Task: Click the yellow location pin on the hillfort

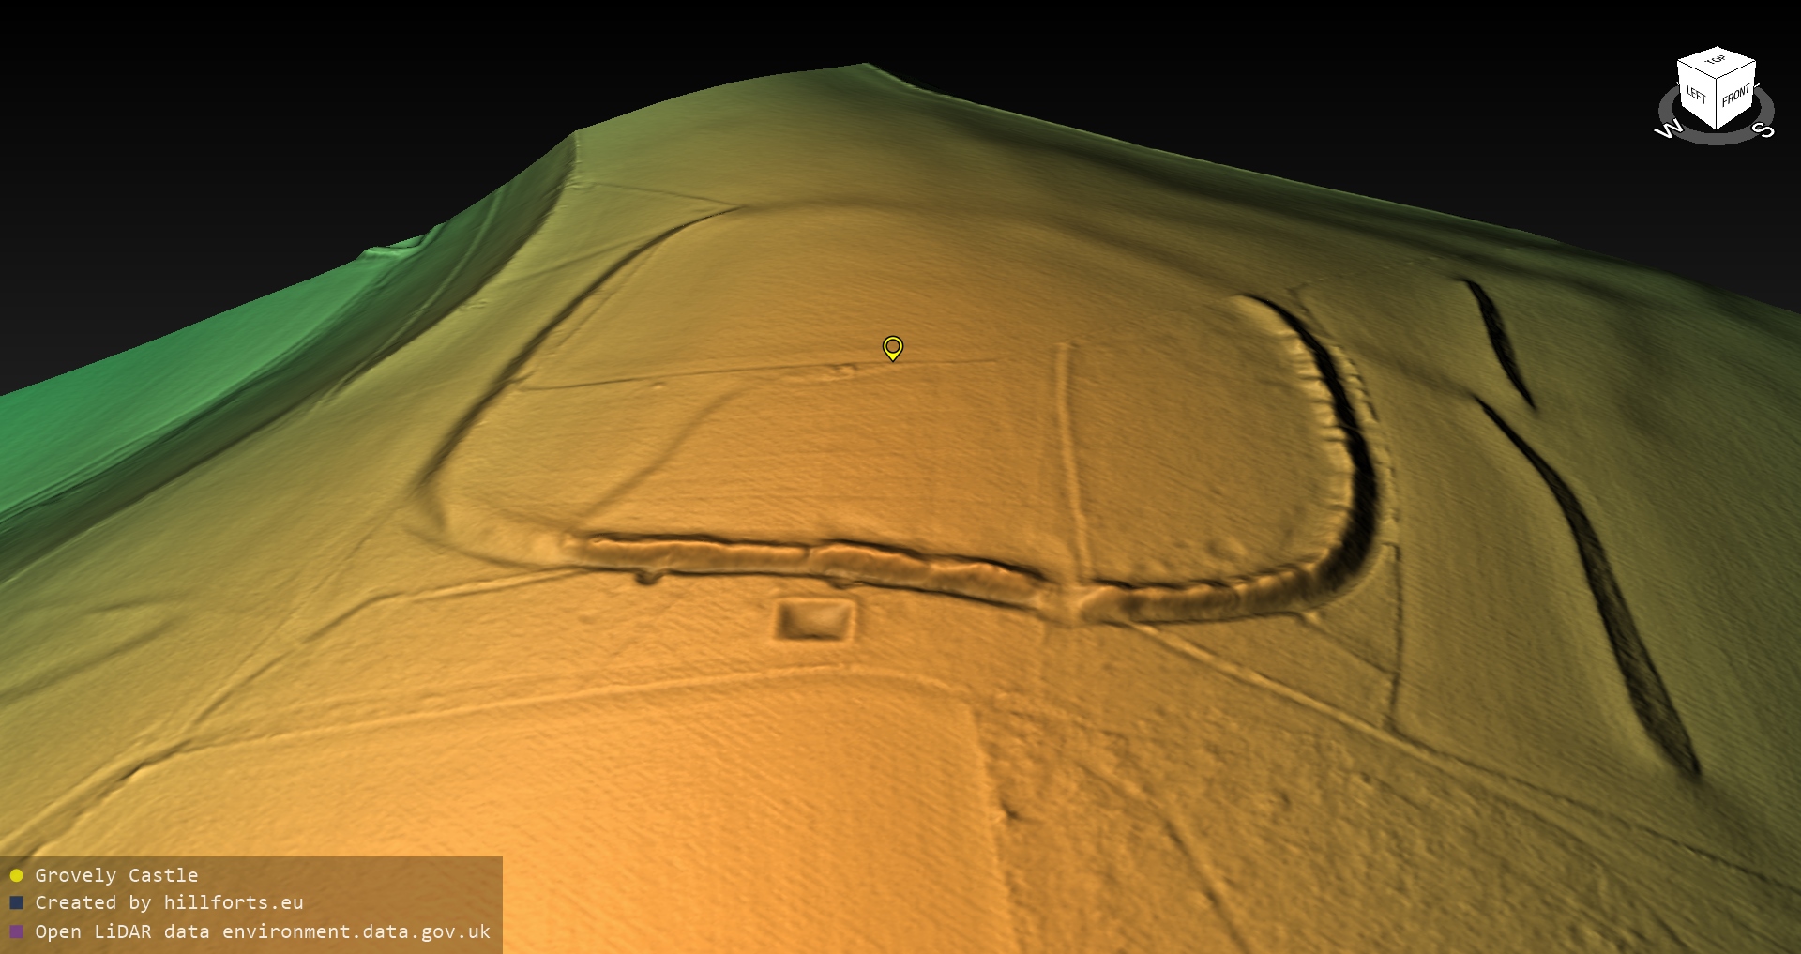Action: pyautogui.click(x=892, y=347)
